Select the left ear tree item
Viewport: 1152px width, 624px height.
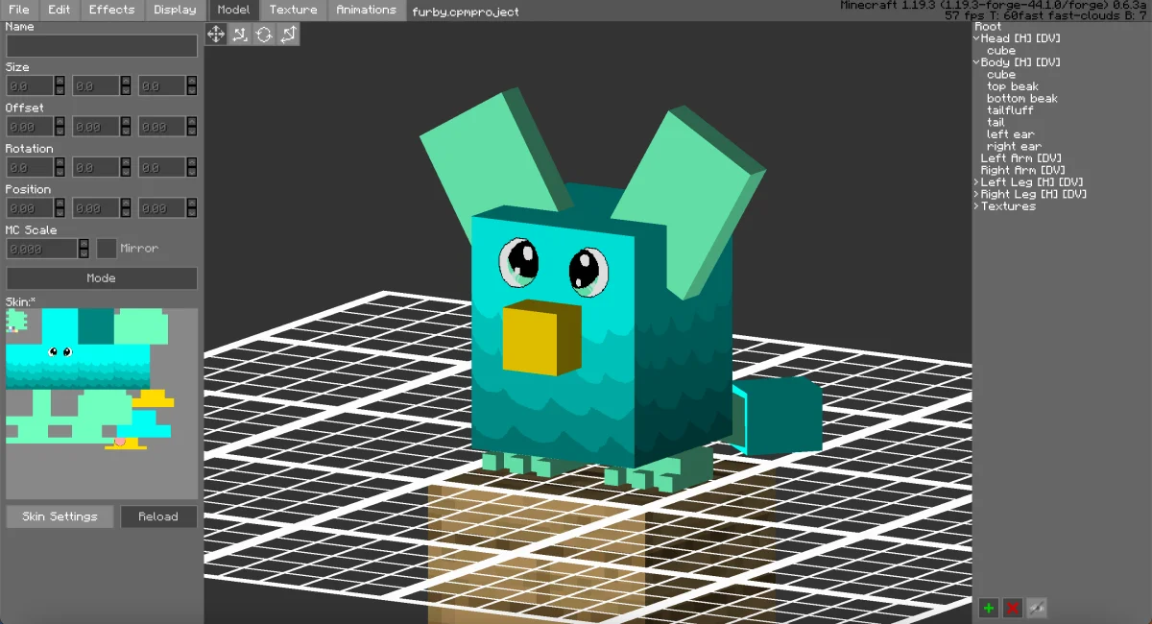tap(1011, 134)
